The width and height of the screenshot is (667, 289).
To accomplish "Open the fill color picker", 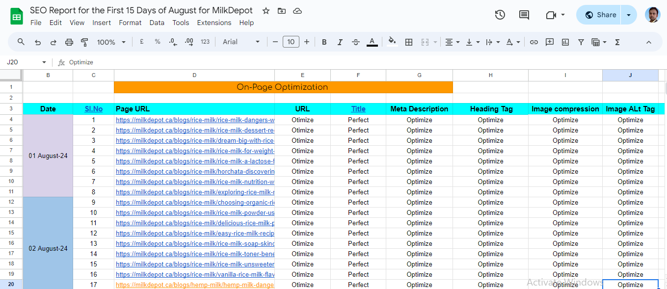I will 392,42.
